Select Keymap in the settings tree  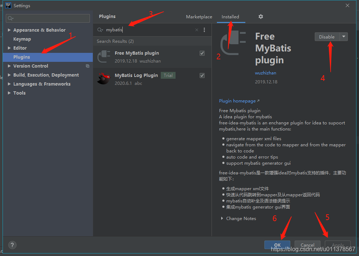click(22, 39)
